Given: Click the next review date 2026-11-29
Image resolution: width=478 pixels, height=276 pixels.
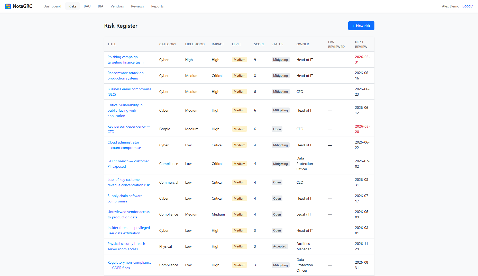Looking at the screenshot, I should tap(362, 246).
